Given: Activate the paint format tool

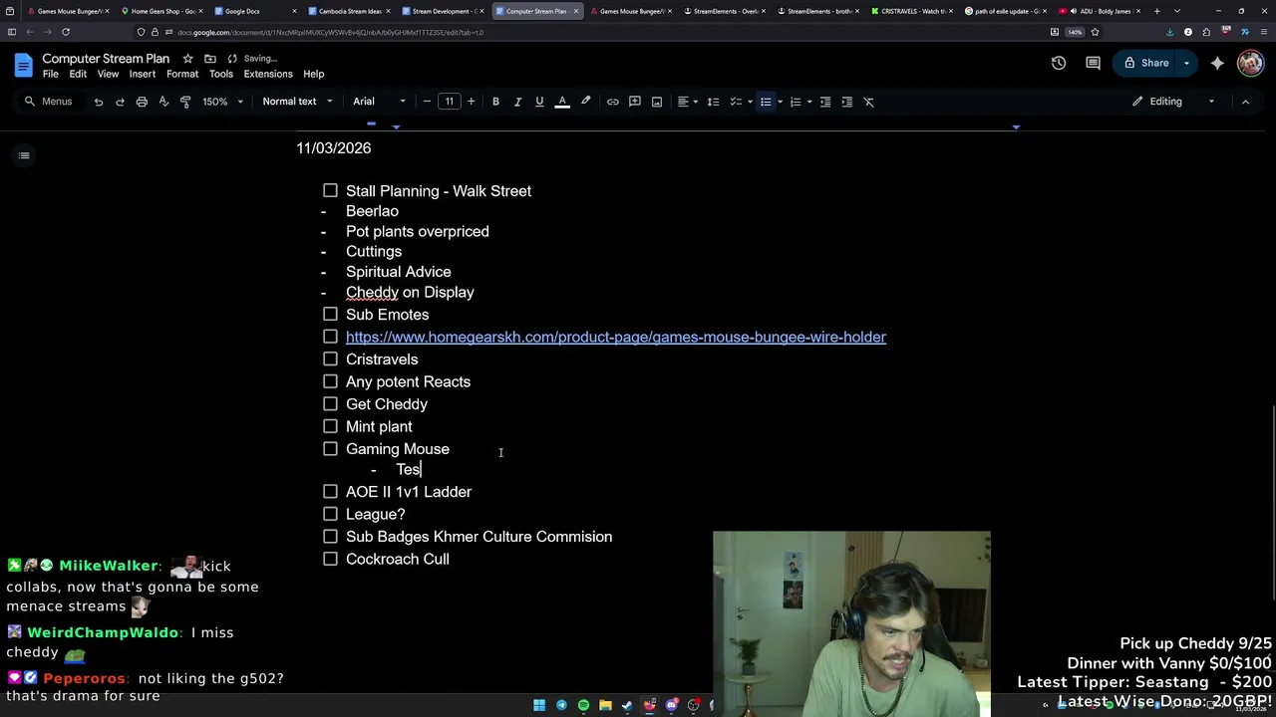Looking at the screenshot, I should coord(185,102).
